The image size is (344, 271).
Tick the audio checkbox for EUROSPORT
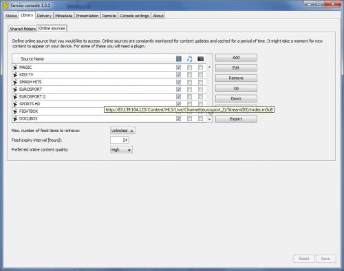coord(189,89)
